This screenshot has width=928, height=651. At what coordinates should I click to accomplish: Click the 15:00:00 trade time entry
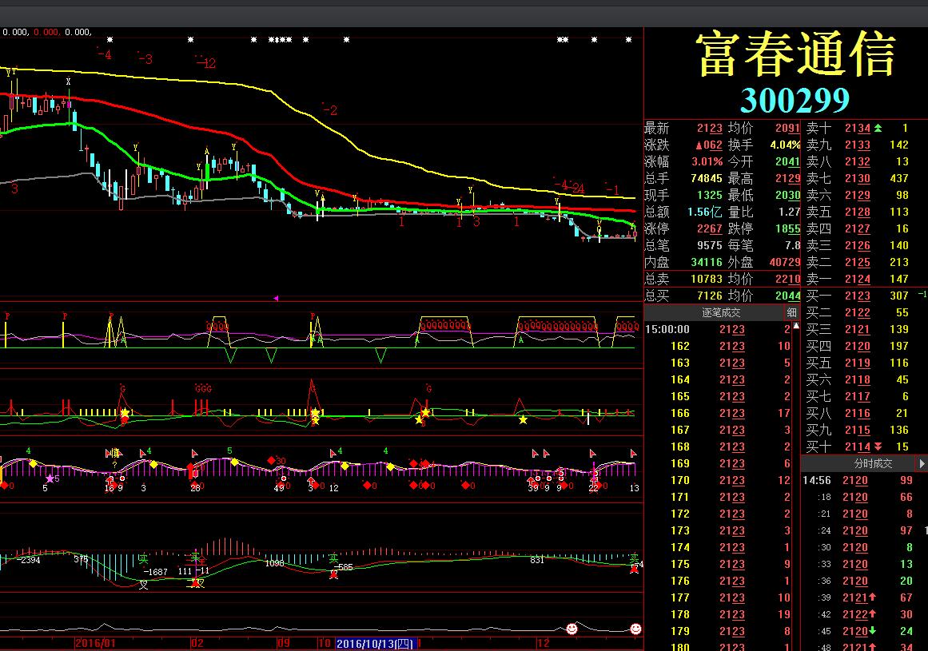tap(667, 329)
